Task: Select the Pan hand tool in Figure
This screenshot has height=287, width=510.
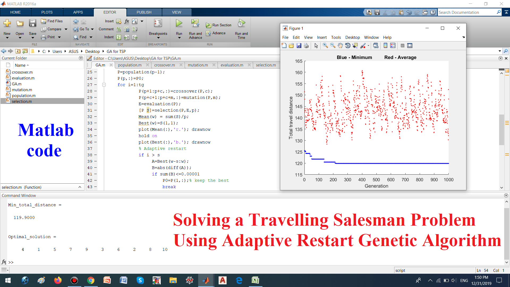Action: click(340, 46)
